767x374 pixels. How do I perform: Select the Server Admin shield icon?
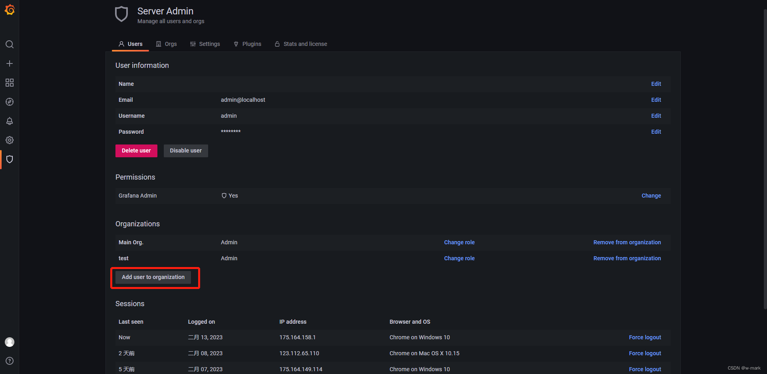coord(10,159)
